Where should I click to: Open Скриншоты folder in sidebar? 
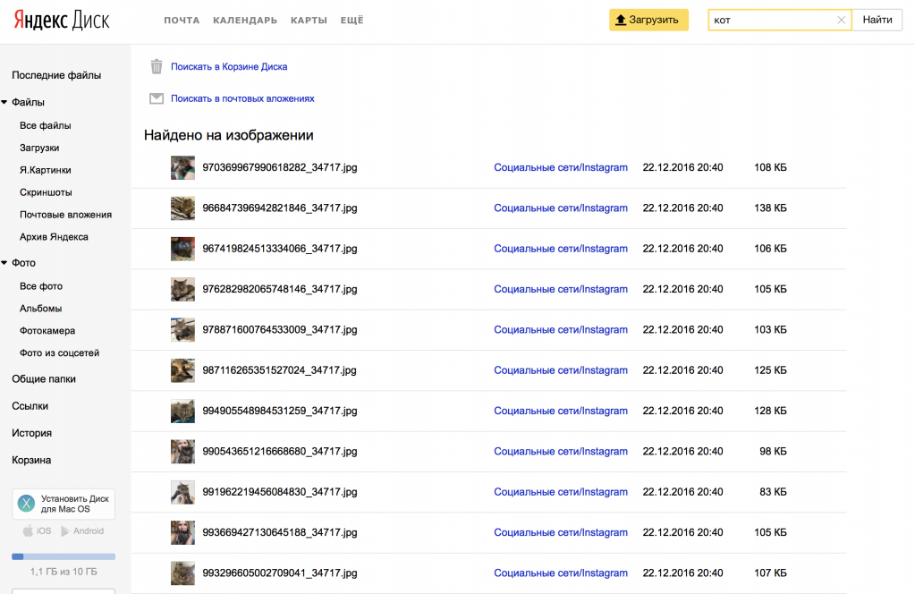[46, 192]
